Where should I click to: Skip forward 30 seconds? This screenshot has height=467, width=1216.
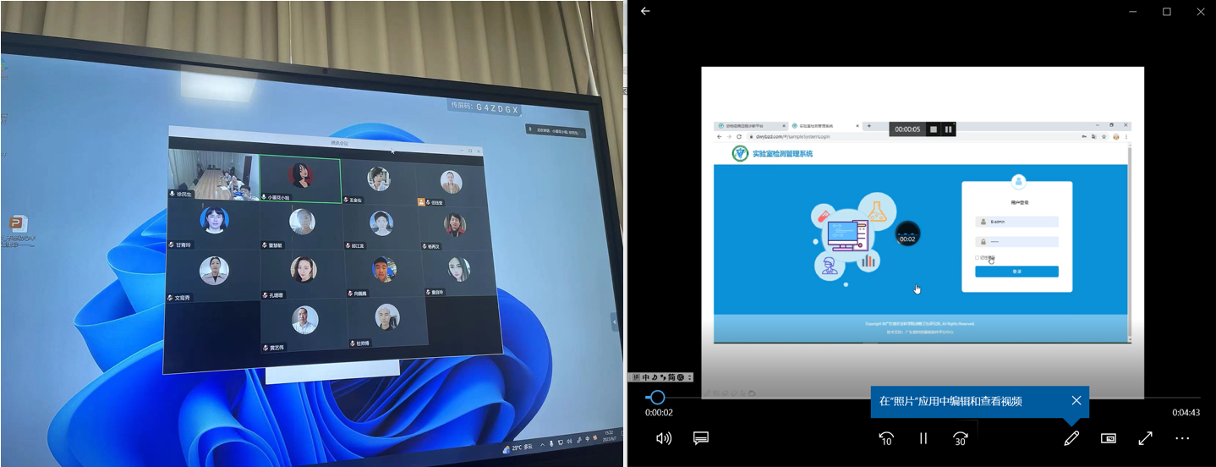[960, 438]
